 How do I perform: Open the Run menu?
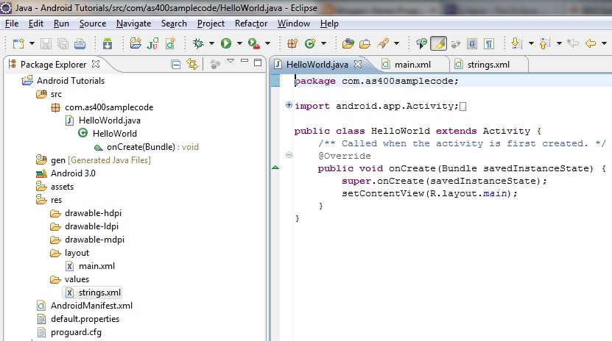61,24
